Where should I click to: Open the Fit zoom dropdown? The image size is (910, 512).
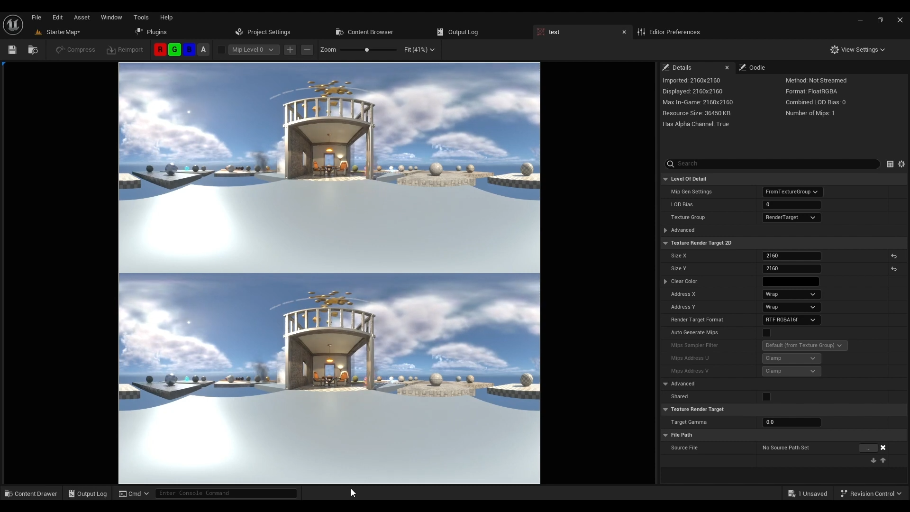(419, 50)
